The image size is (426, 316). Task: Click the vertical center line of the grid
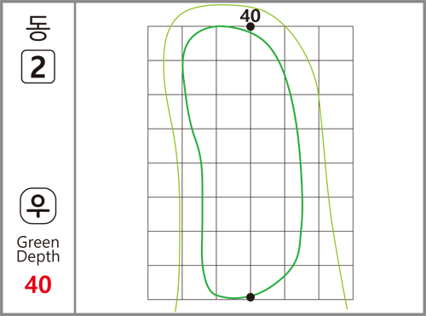tap(250, 163)
